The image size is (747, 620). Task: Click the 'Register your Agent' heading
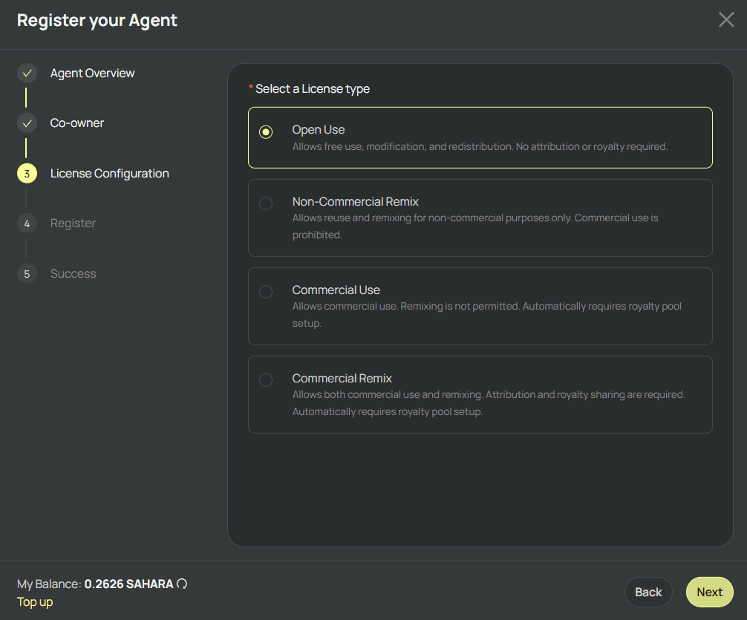(x=97, y=21)
